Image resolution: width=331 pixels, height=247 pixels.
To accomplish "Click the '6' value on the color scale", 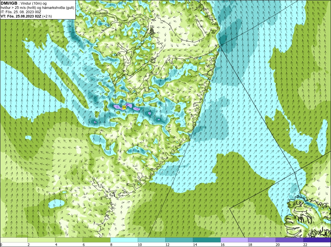I will pyautogui.click(x=84, y=245).
